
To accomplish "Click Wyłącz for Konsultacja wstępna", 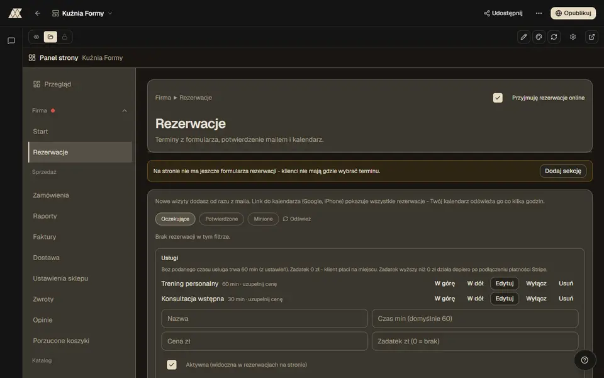I will (x=536, y=299).
